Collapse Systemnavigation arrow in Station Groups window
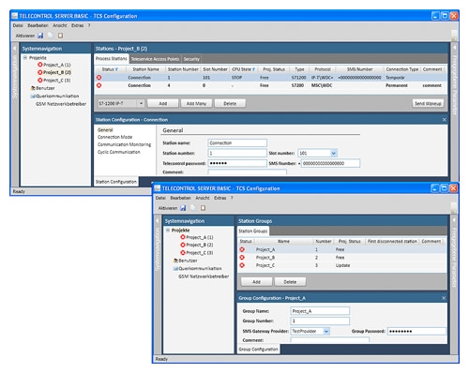 [158, 221]
